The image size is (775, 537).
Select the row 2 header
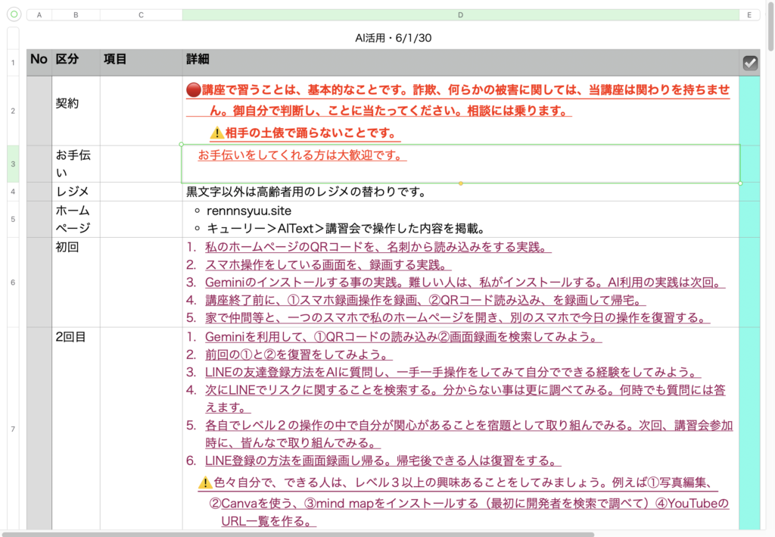click(x=13, y=111)
